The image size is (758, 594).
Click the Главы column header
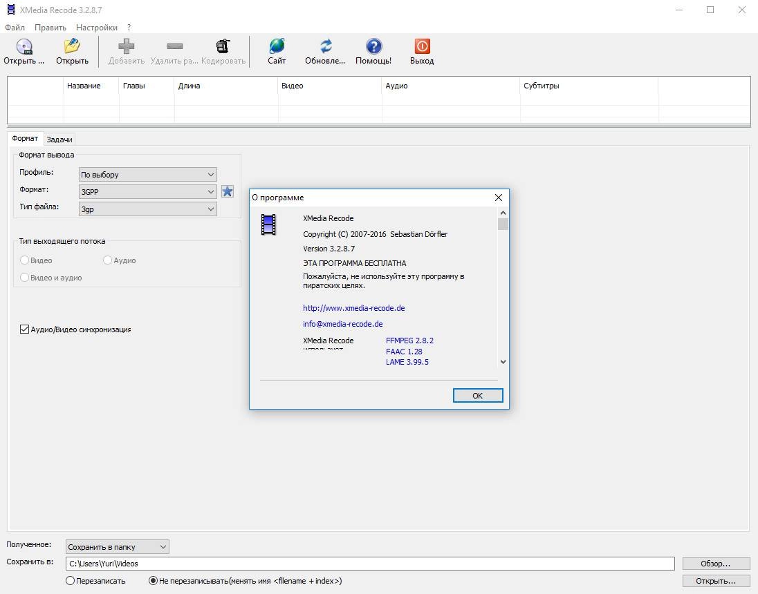point(147,86)
